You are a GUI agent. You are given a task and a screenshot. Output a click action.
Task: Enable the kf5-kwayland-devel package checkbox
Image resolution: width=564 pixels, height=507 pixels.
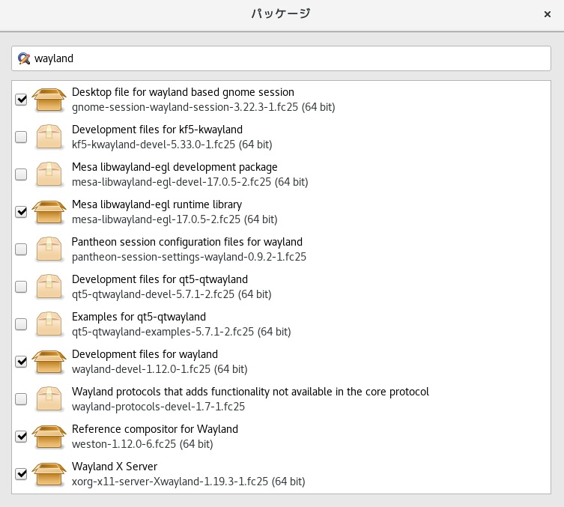click(21, 137)
